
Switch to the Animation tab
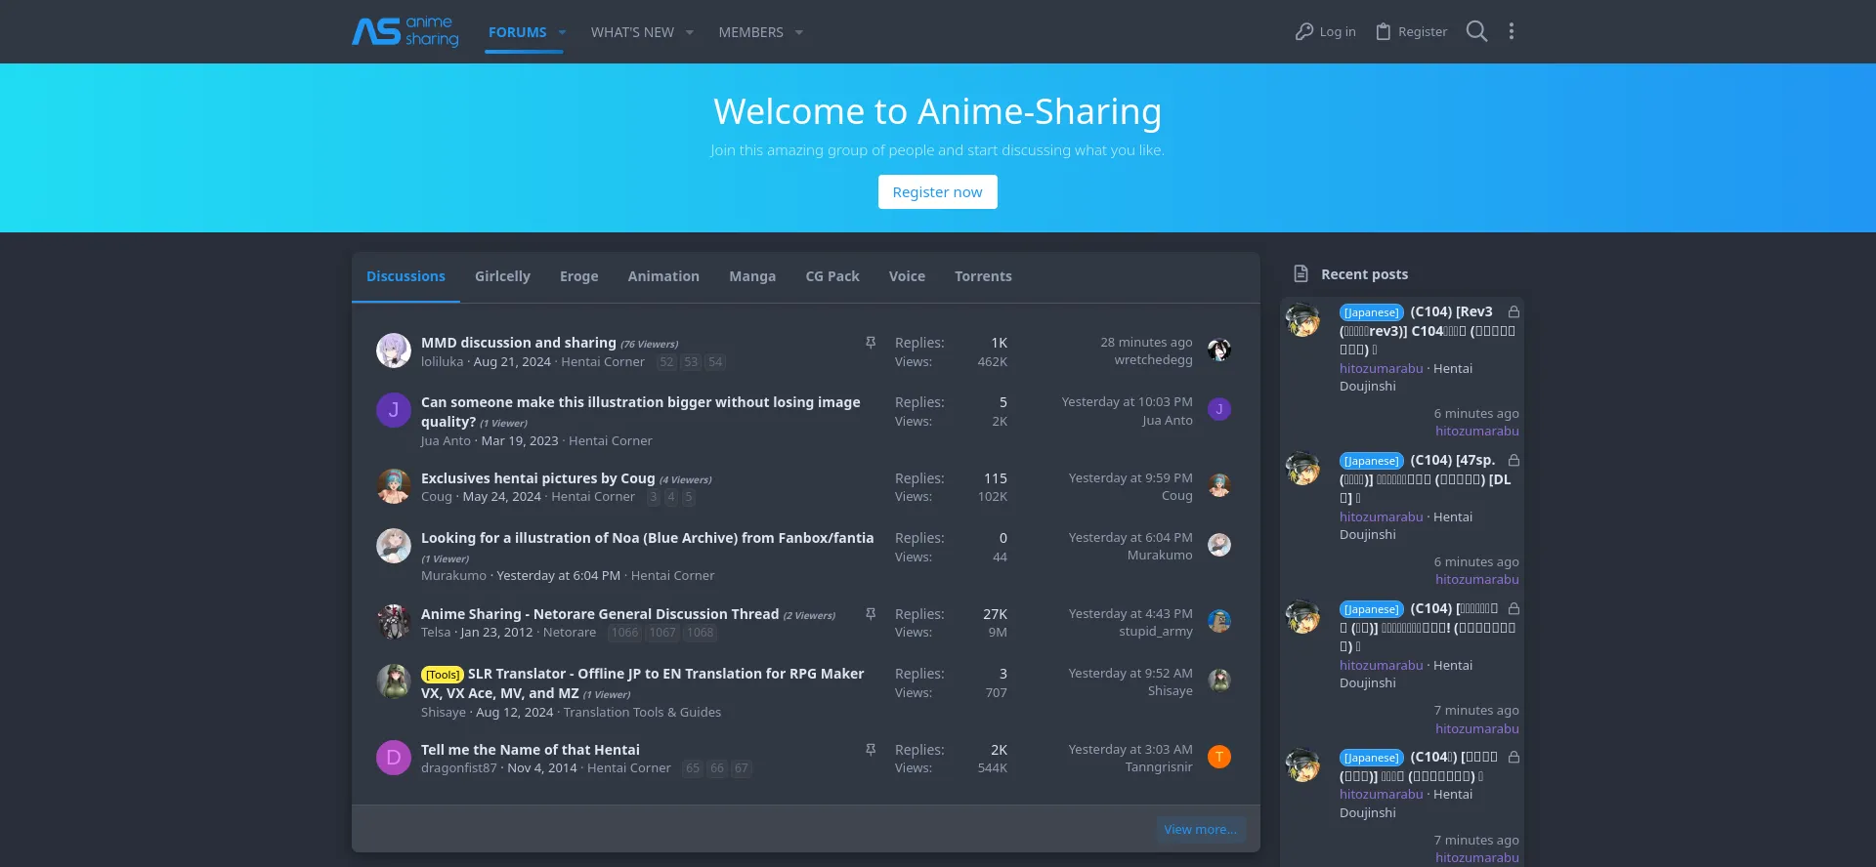pos(663,276)
